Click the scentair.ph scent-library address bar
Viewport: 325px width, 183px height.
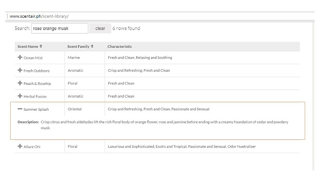pos(159,16)
